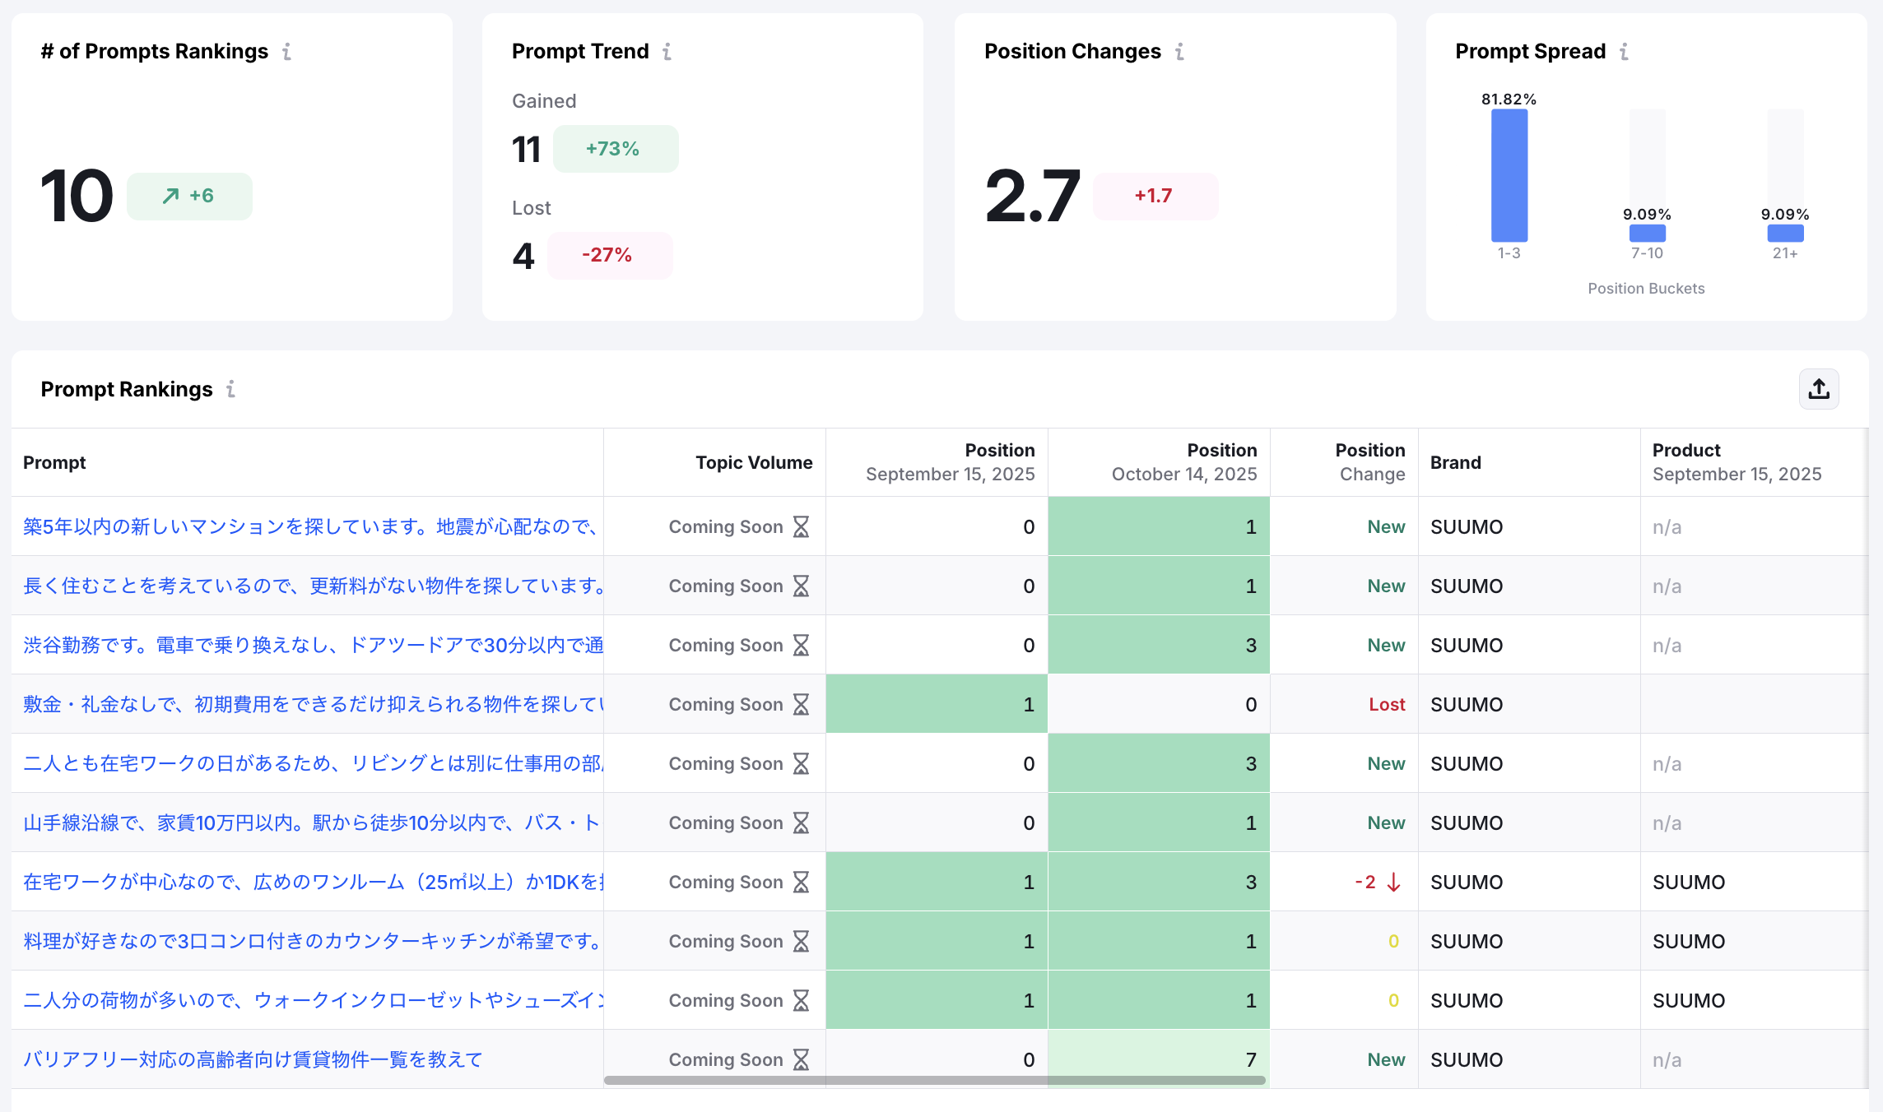Viewport: 1883px width, 1112px height.
Task: Click hourglass icon in first Topic Volume row
Action: tap(801, 526)
